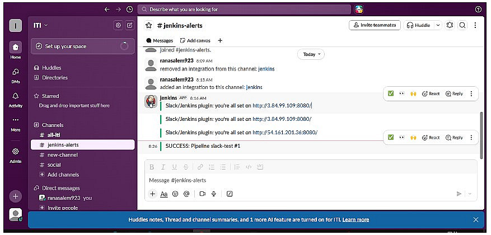Star the jenkins-alerts channel

point(149,25)
